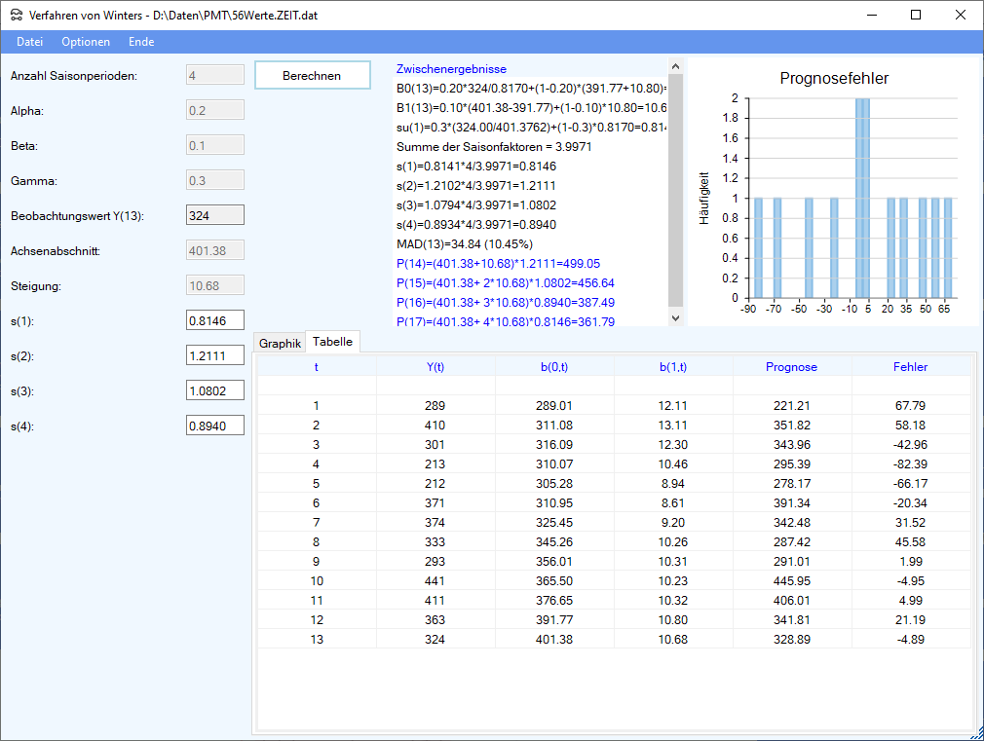Select the P(14) forecast line

(x=498, y=263)
